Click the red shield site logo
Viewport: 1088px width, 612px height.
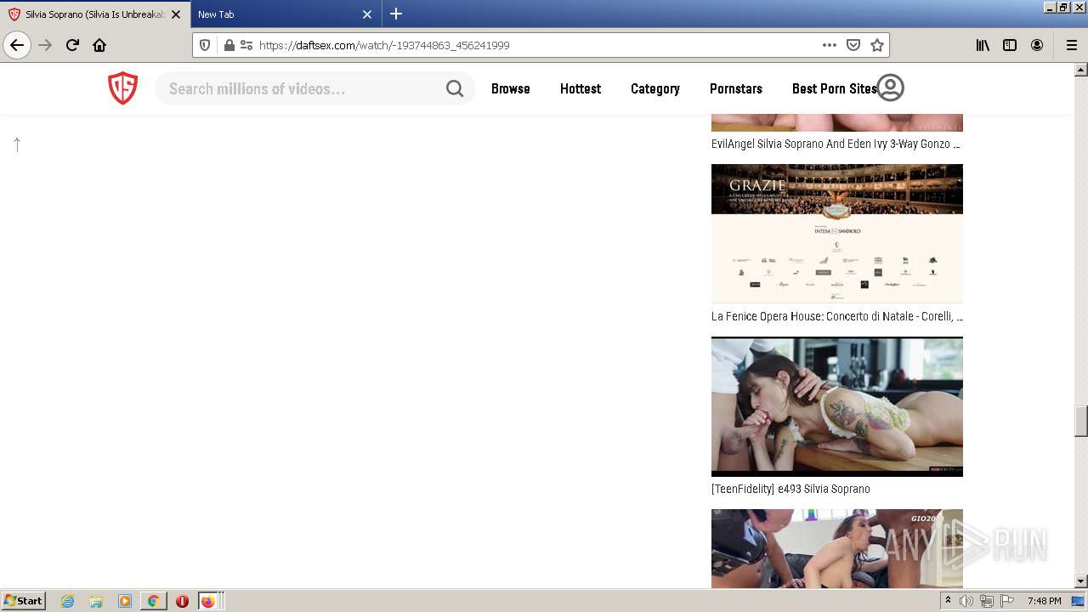click(x=122, y=88)
